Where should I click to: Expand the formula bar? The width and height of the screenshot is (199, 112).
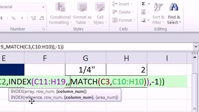pos(196,47)
